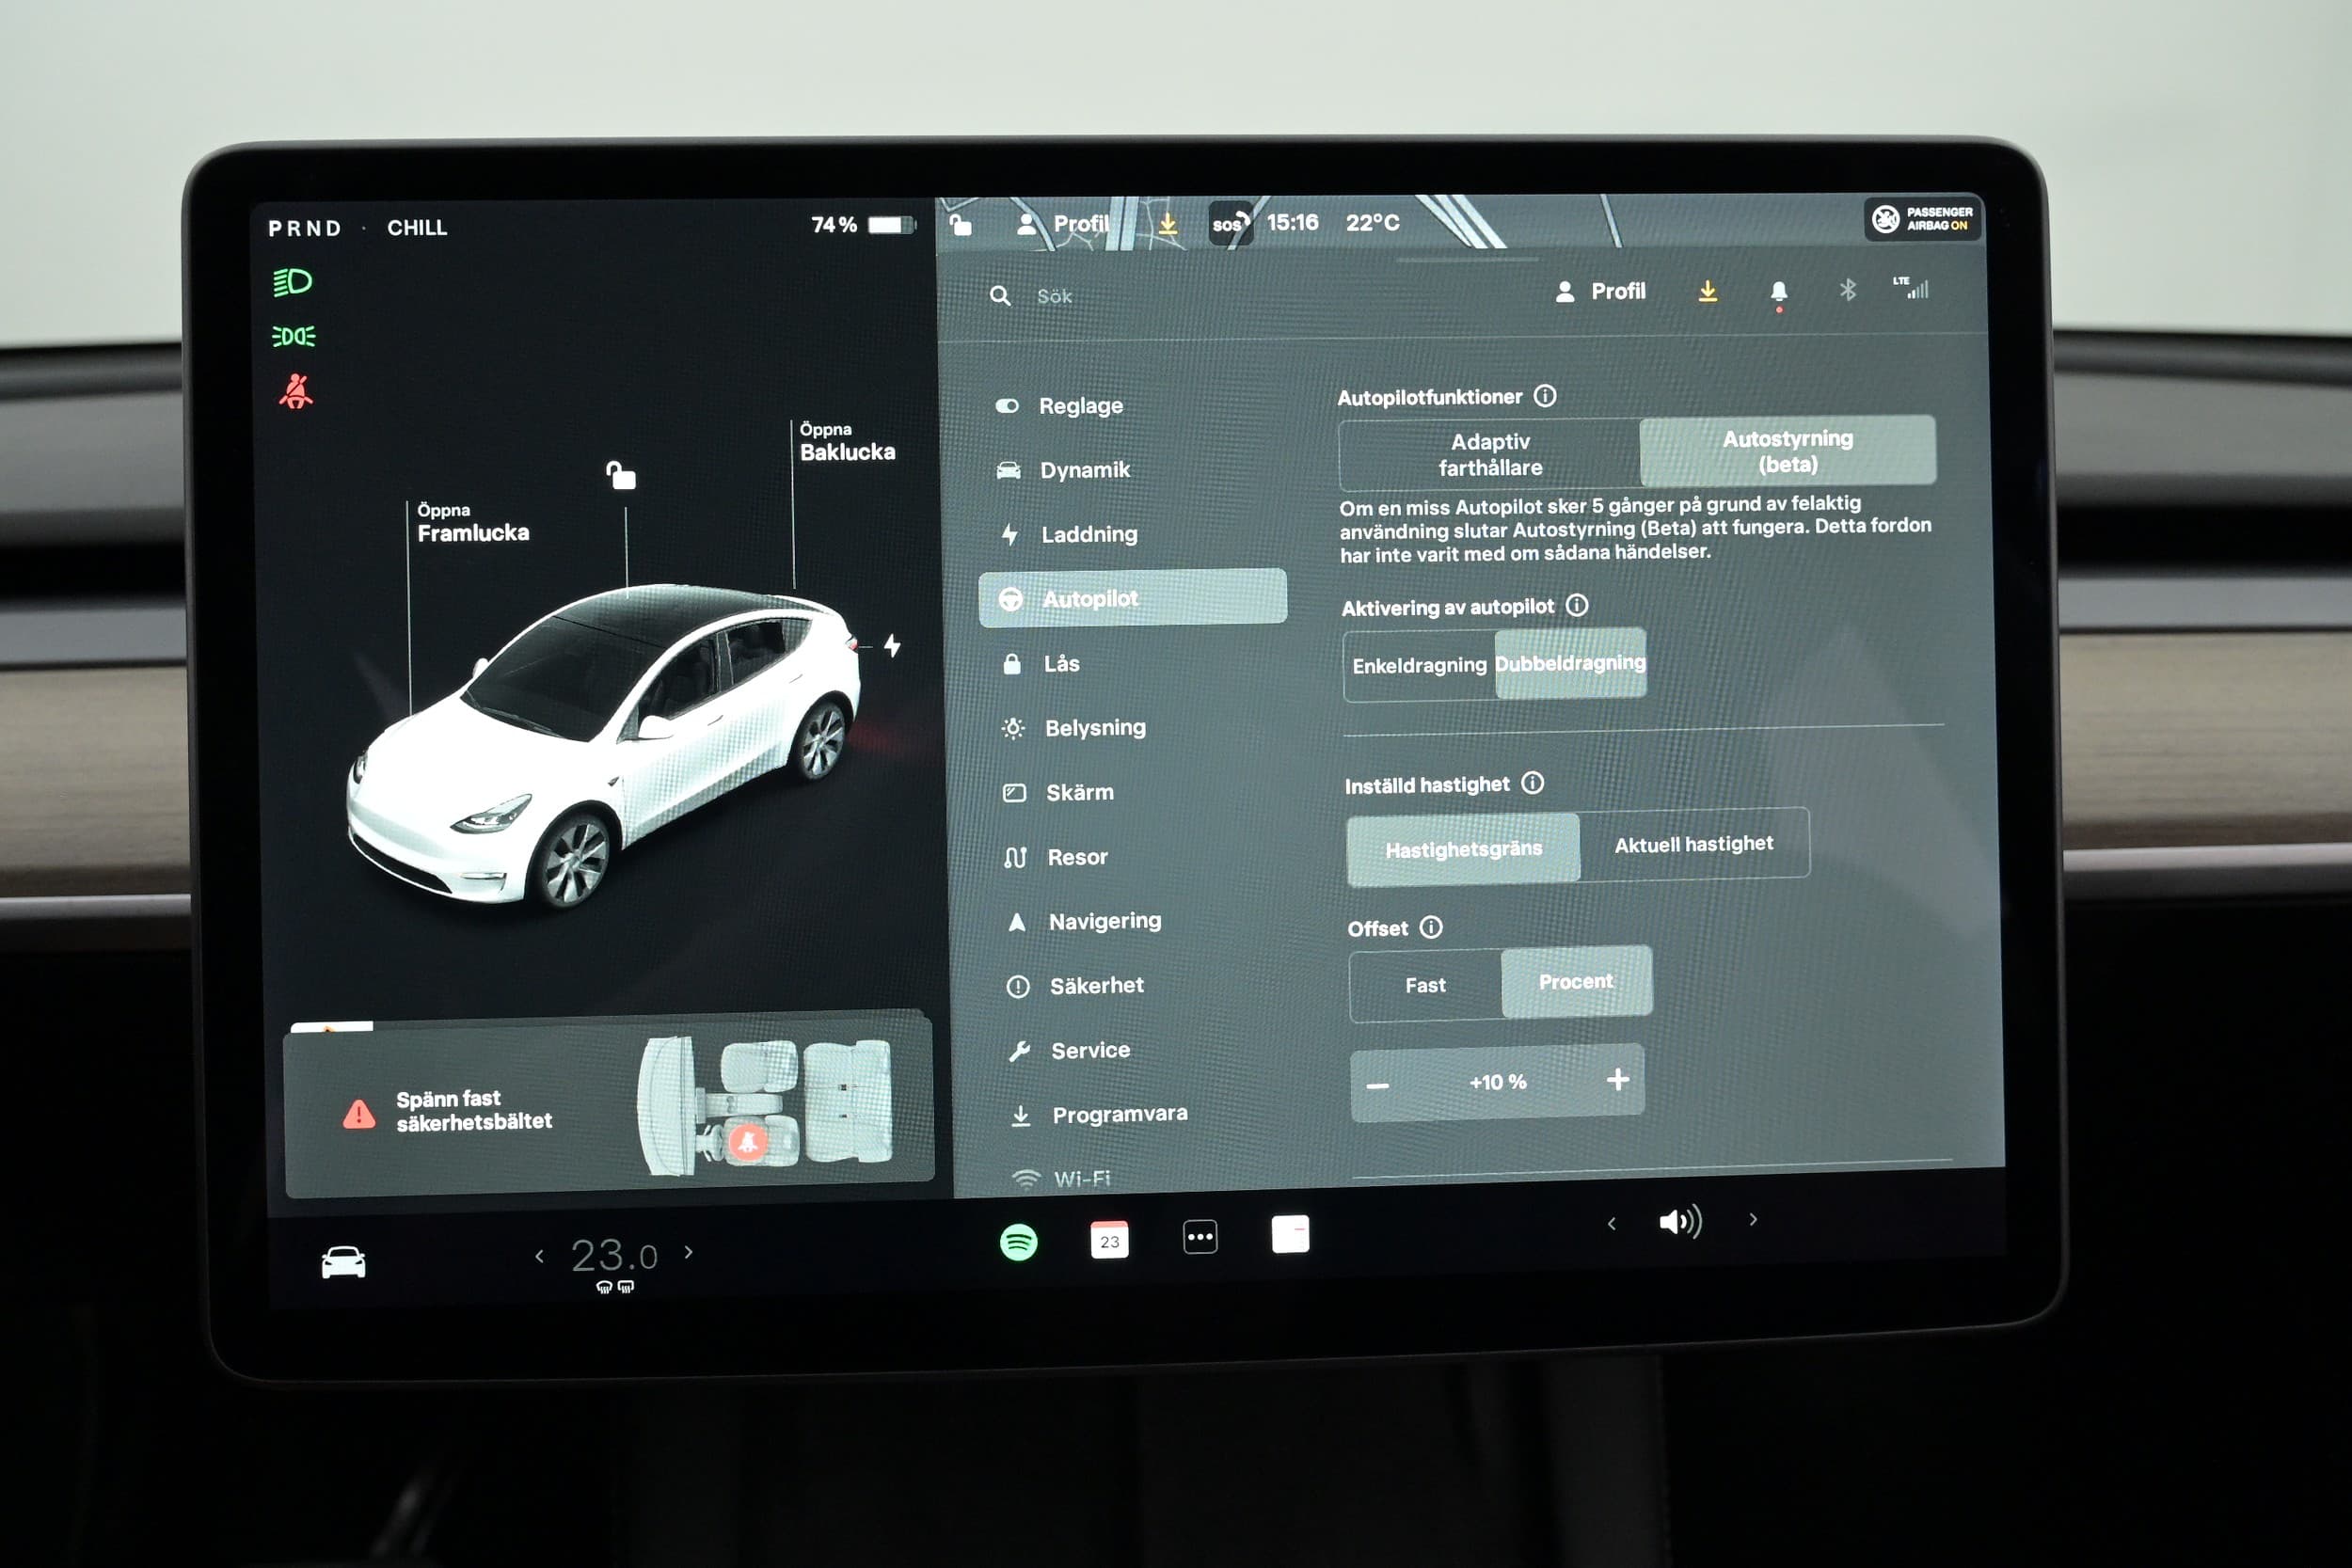Decrease offset with minus button
This screenshot has height=1568, width=2352.
point(1377,1086)
